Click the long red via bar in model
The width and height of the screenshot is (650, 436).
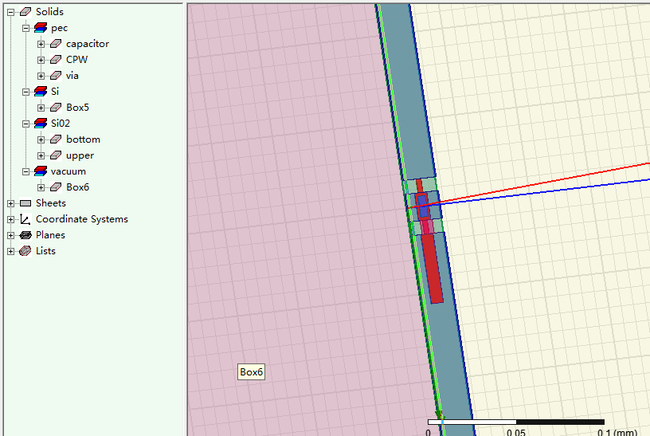[x=432, y=268]
